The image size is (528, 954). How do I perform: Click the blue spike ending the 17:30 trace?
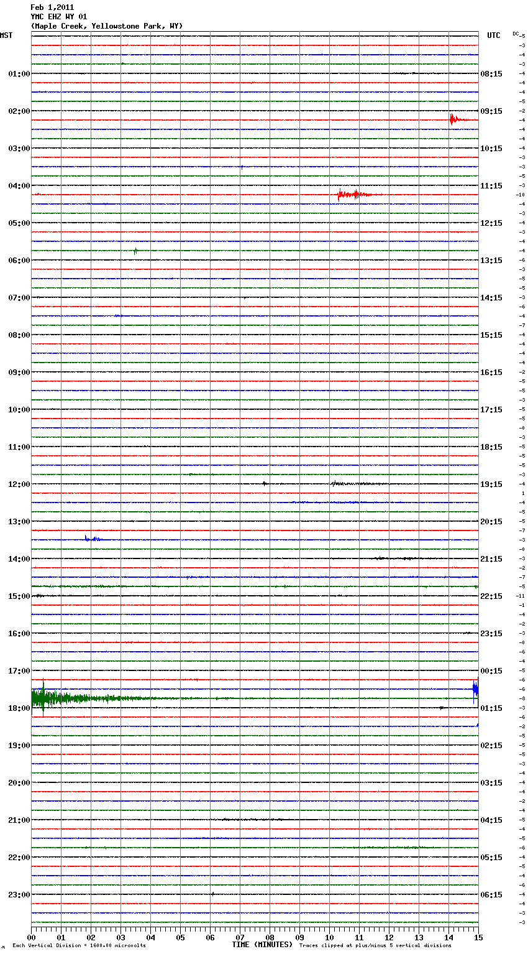(x=475, y=689)
